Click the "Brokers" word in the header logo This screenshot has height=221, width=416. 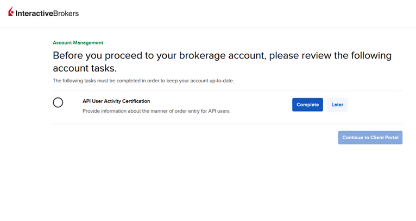[66, 14]
